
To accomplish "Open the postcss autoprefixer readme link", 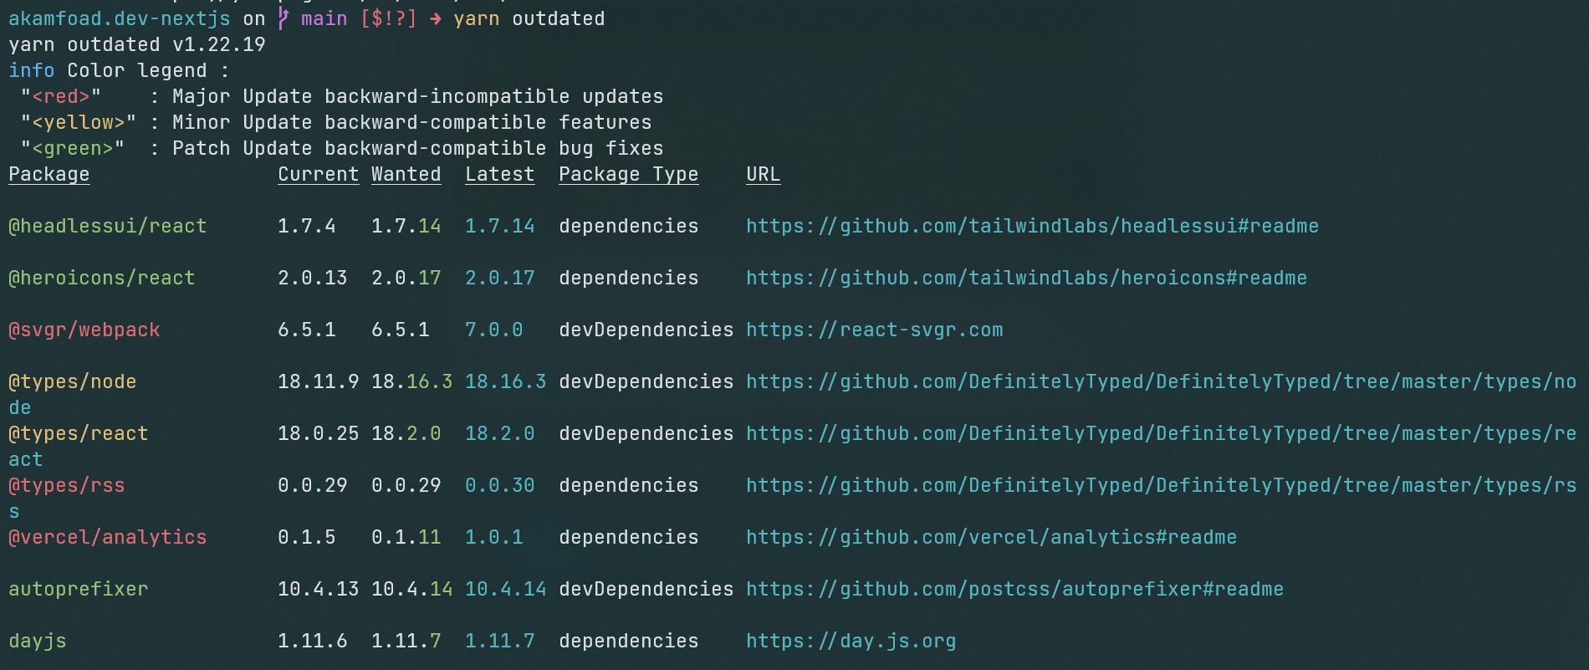I will tap(1014, 589).
